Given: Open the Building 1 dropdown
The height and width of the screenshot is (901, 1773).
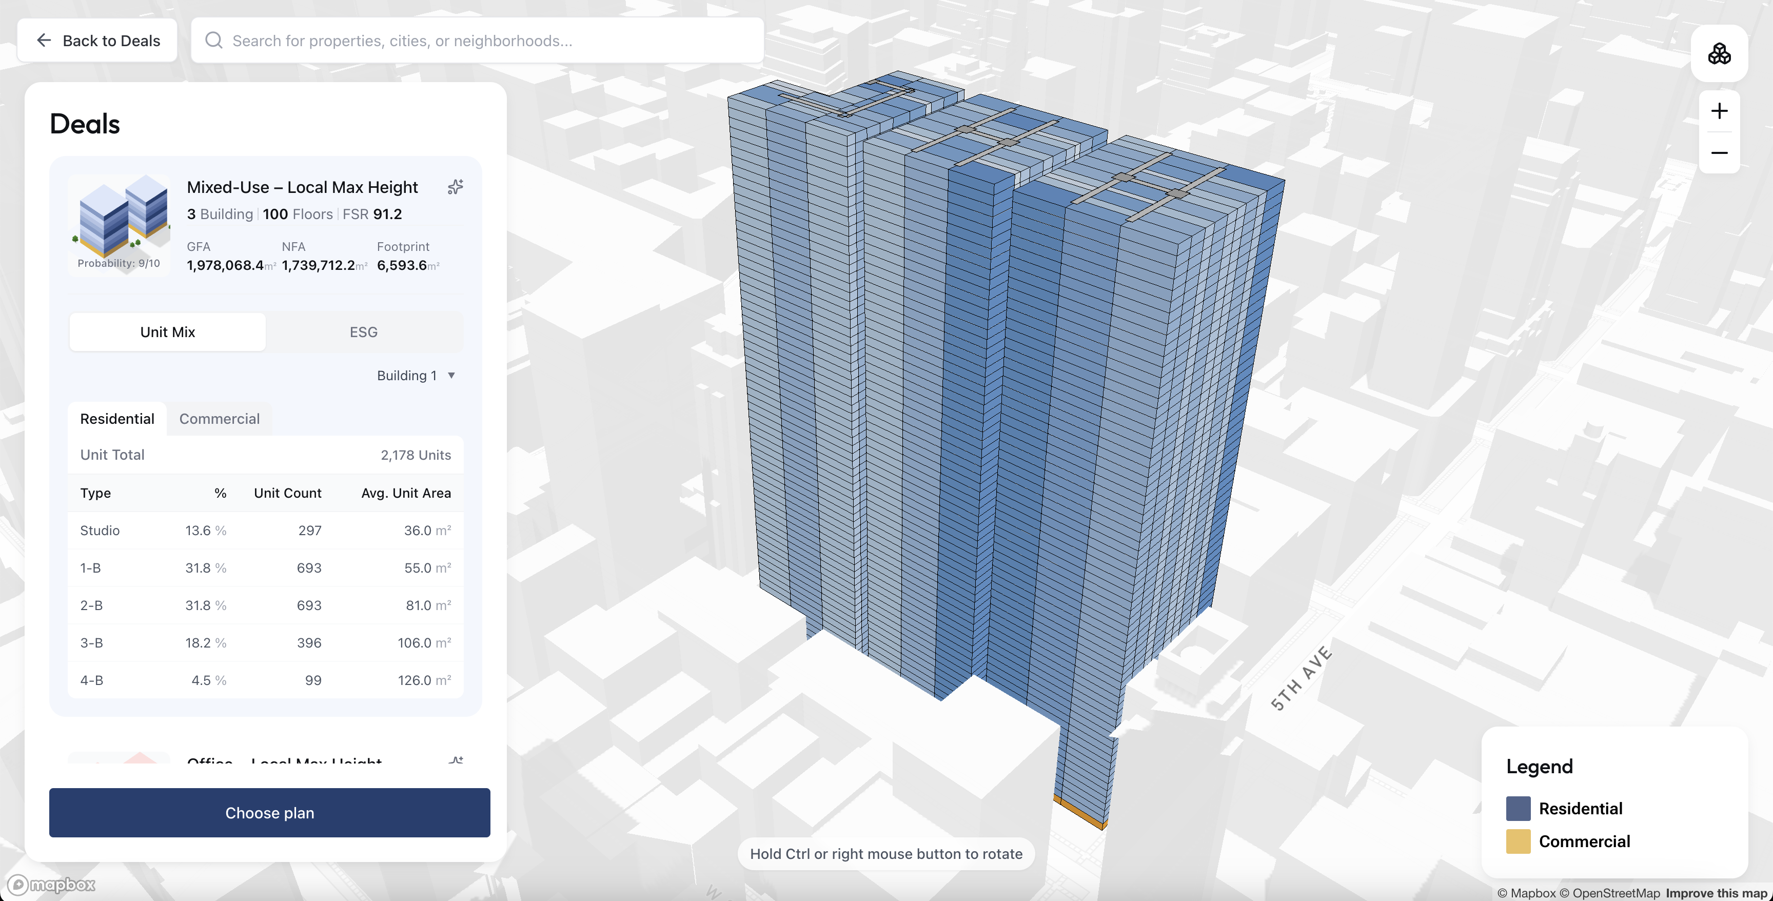Looking at the screenshot, I should [x=407, y=376].
